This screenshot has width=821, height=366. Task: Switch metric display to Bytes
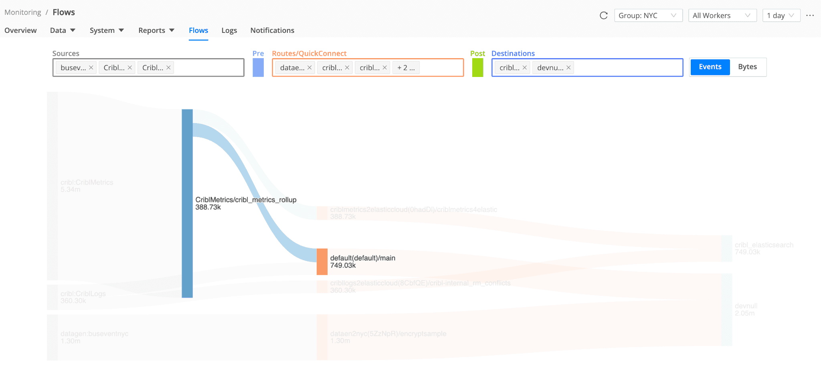click(747, 67)
